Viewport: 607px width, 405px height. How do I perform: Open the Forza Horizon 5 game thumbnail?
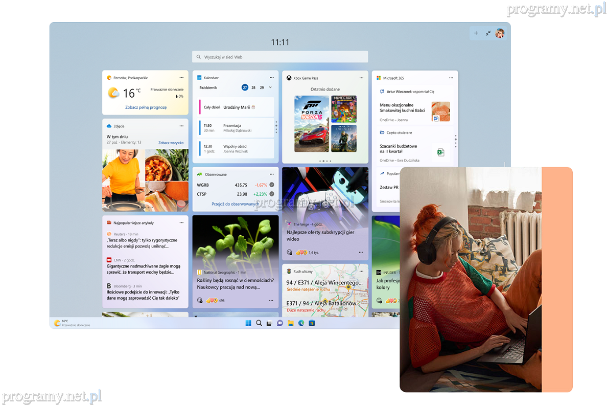(x=312, y=123)
